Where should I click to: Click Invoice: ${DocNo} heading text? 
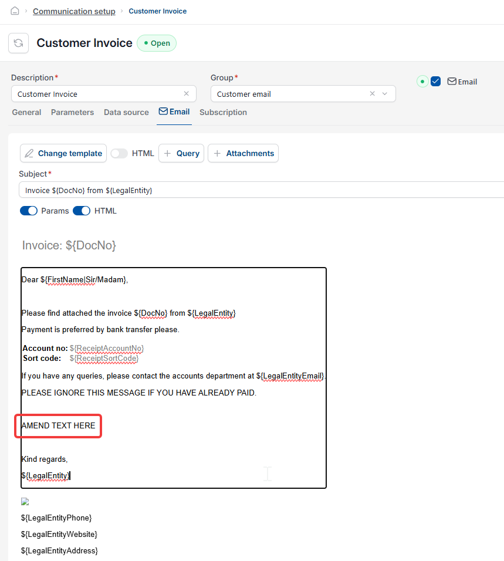pyautogui.click(x=69, y=245)
